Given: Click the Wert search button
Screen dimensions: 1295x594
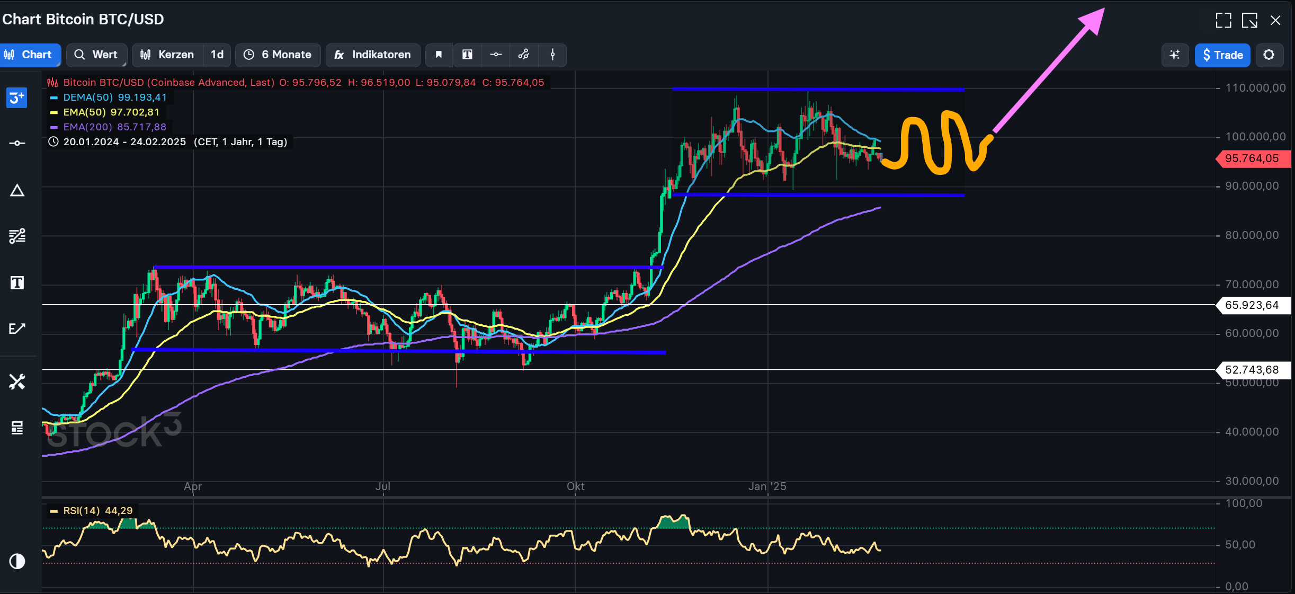Looking at the screenshot, I should click(x=96, y=55).
